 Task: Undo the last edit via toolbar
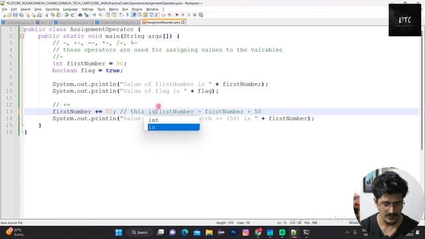click(x=66, y=15)
